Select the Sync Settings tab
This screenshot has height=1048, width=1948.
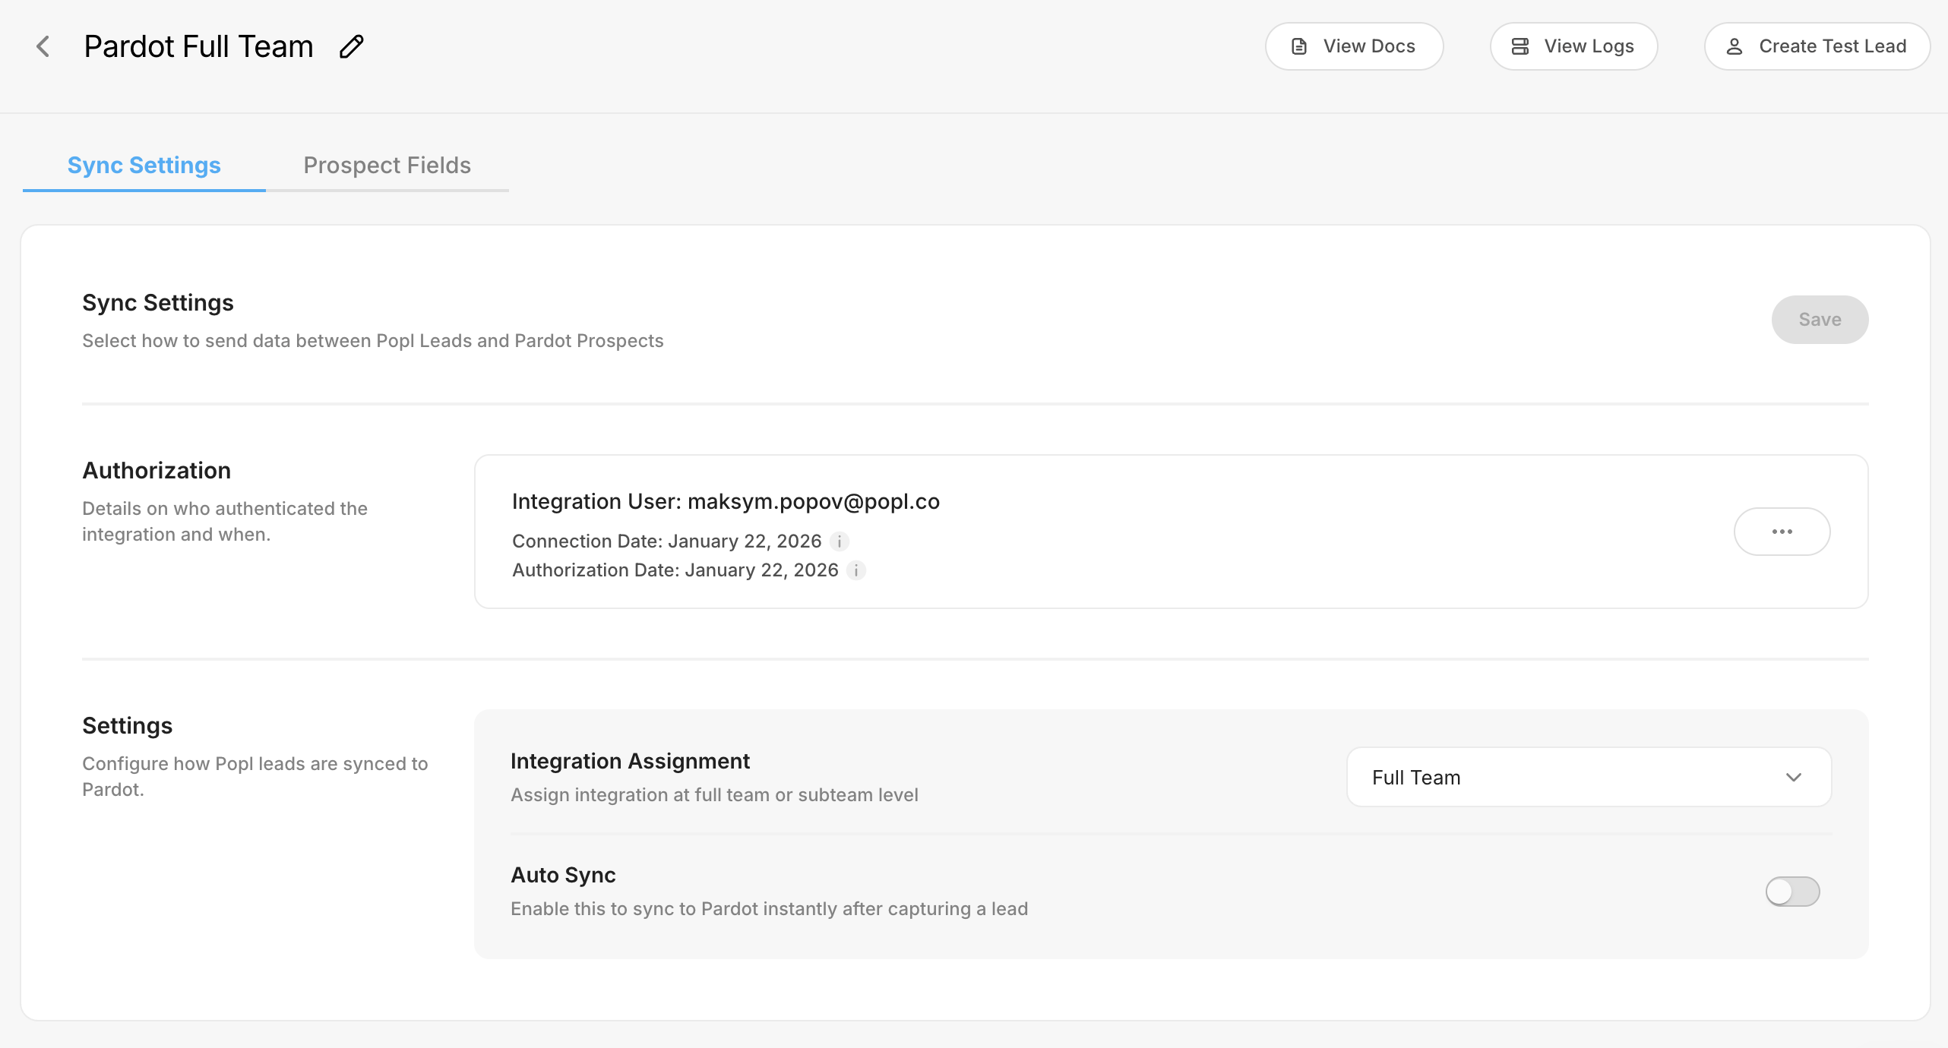pyautogui.click(x=144, y=166)
